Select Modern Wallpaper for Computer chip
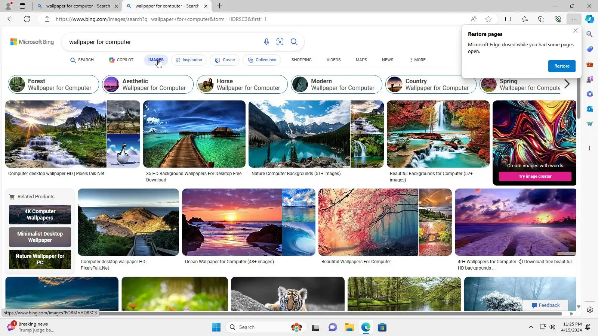The width and height of the screenshot is (598, 336). (336, 84)
